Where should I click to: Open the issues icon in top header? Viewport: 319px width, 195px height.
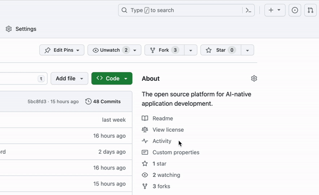click(x=295, y=10)
